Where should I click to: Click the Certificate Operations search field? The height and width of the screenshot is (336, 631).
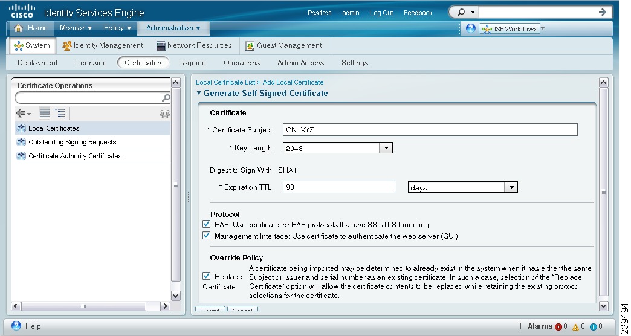[x=88, y=98]
